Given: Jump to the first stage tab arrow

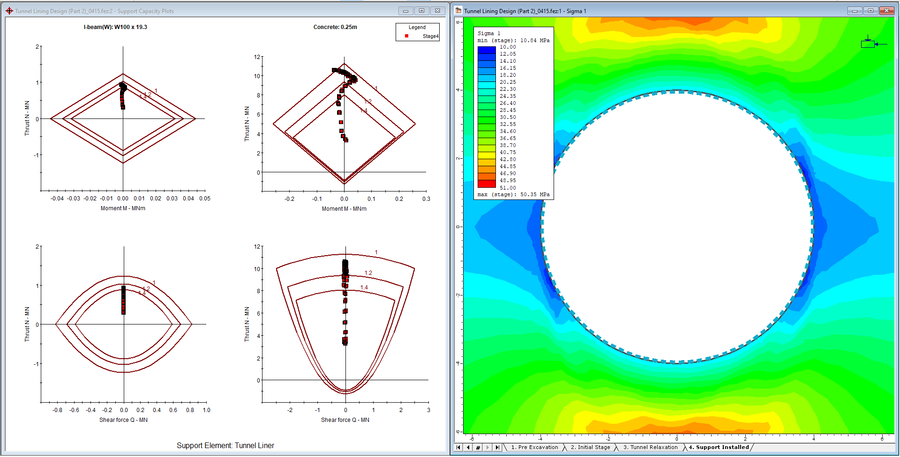Looking at the screenshot, I should pos(458,448).
